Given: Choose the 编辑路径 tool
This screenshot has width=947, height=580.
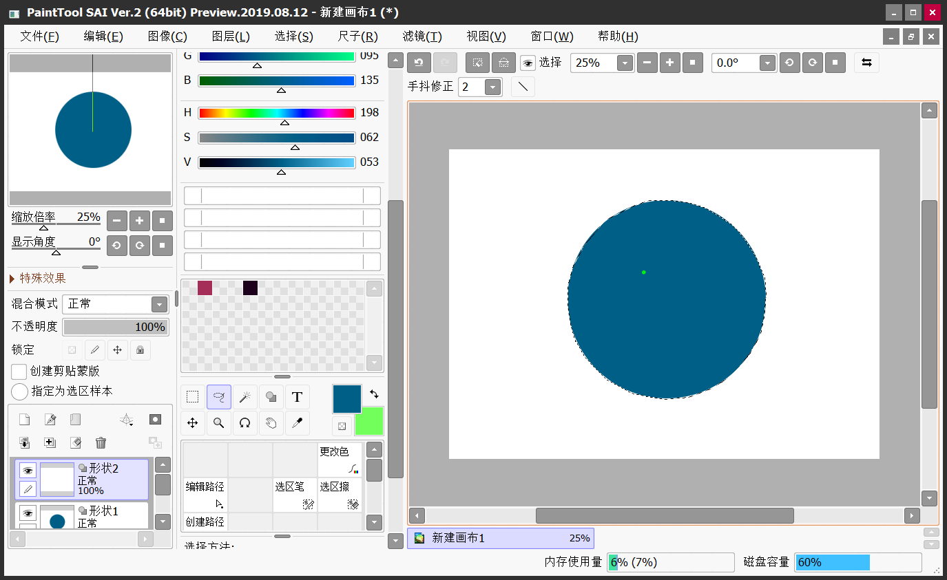Looking at the screenshot, I should coord(205,495).
